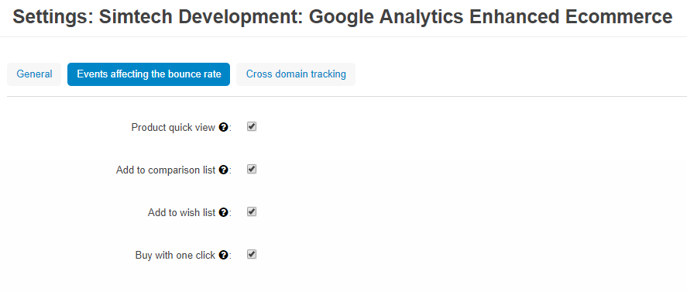This screenshot has height=292, width=687.
Task: Click the Product quick view label text
Action: 173,128
